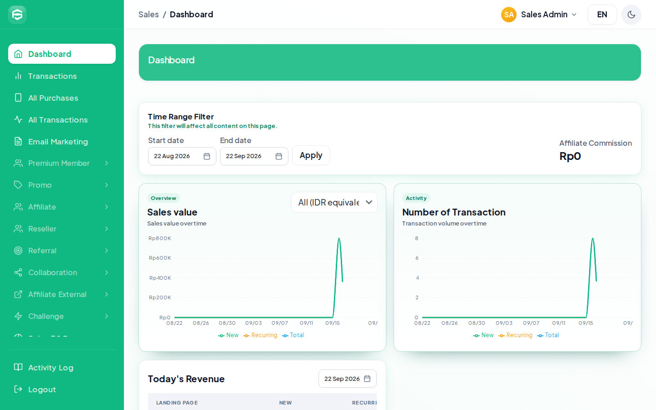Viewport: 656px width, 410px height.
Task: Open the Sales Admin user dropdown
Action: pyautogui.click(x=539, y=15)
